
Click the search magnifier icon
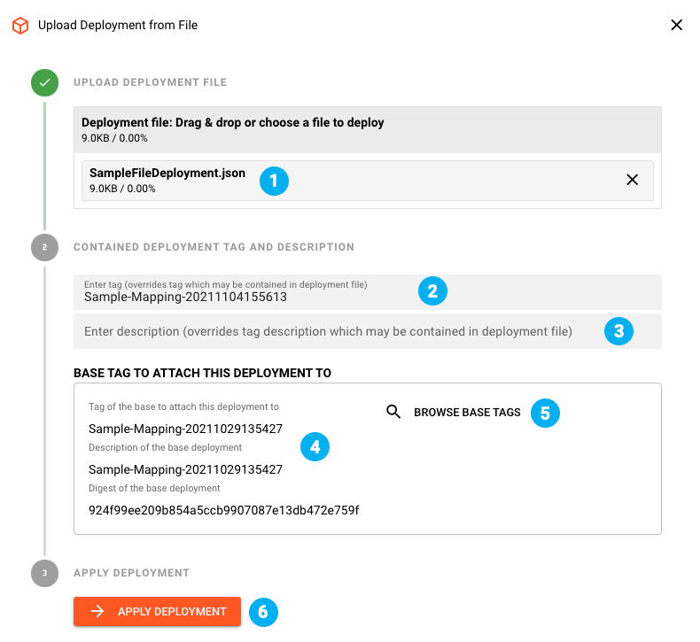coord(394,412)
